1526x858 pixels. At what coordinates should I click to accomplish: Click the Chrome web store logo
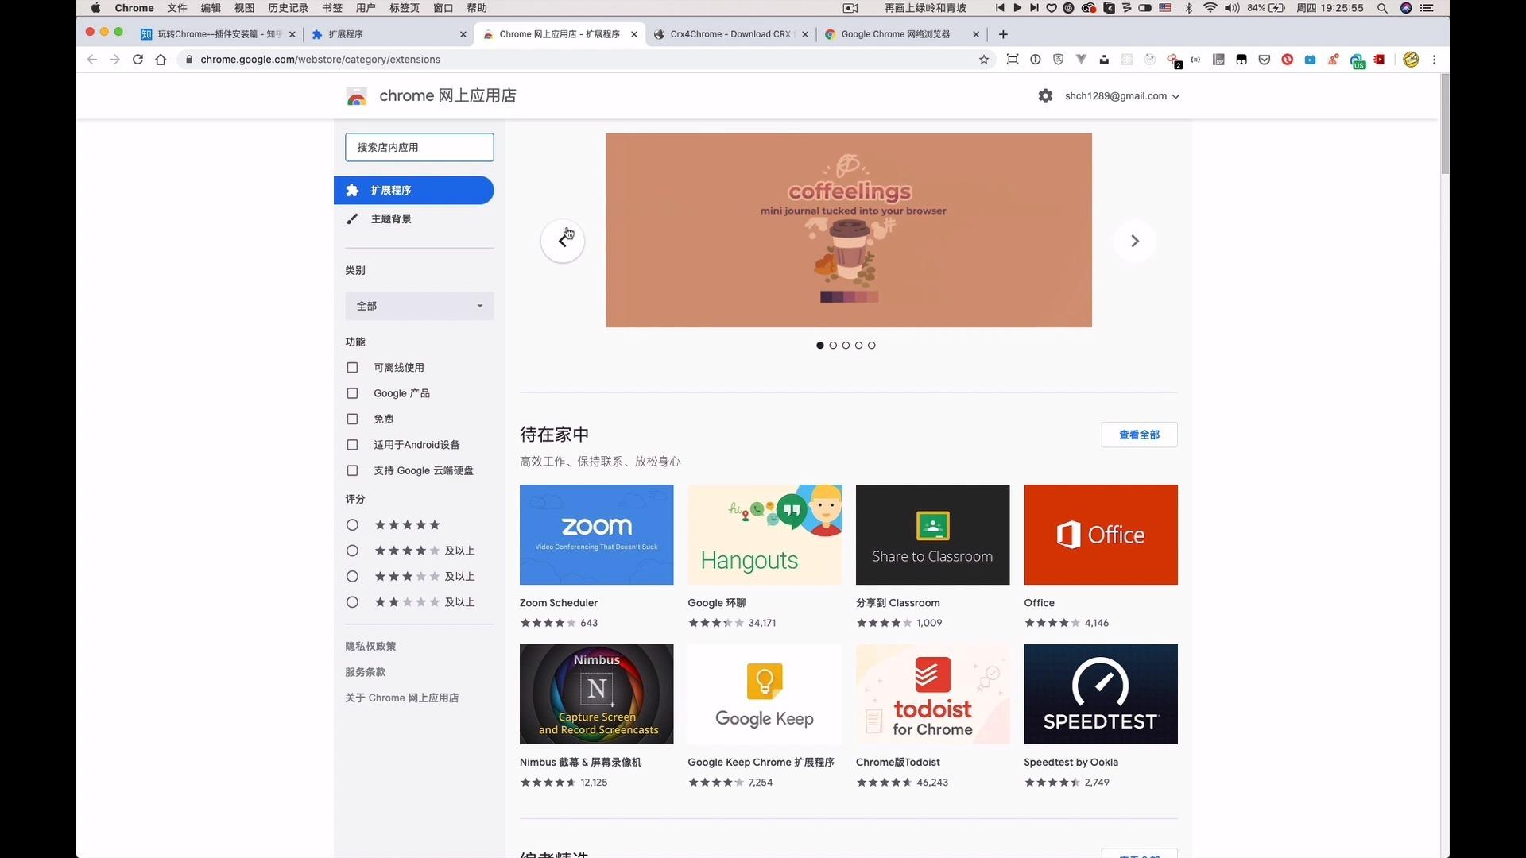click(357, 96)
